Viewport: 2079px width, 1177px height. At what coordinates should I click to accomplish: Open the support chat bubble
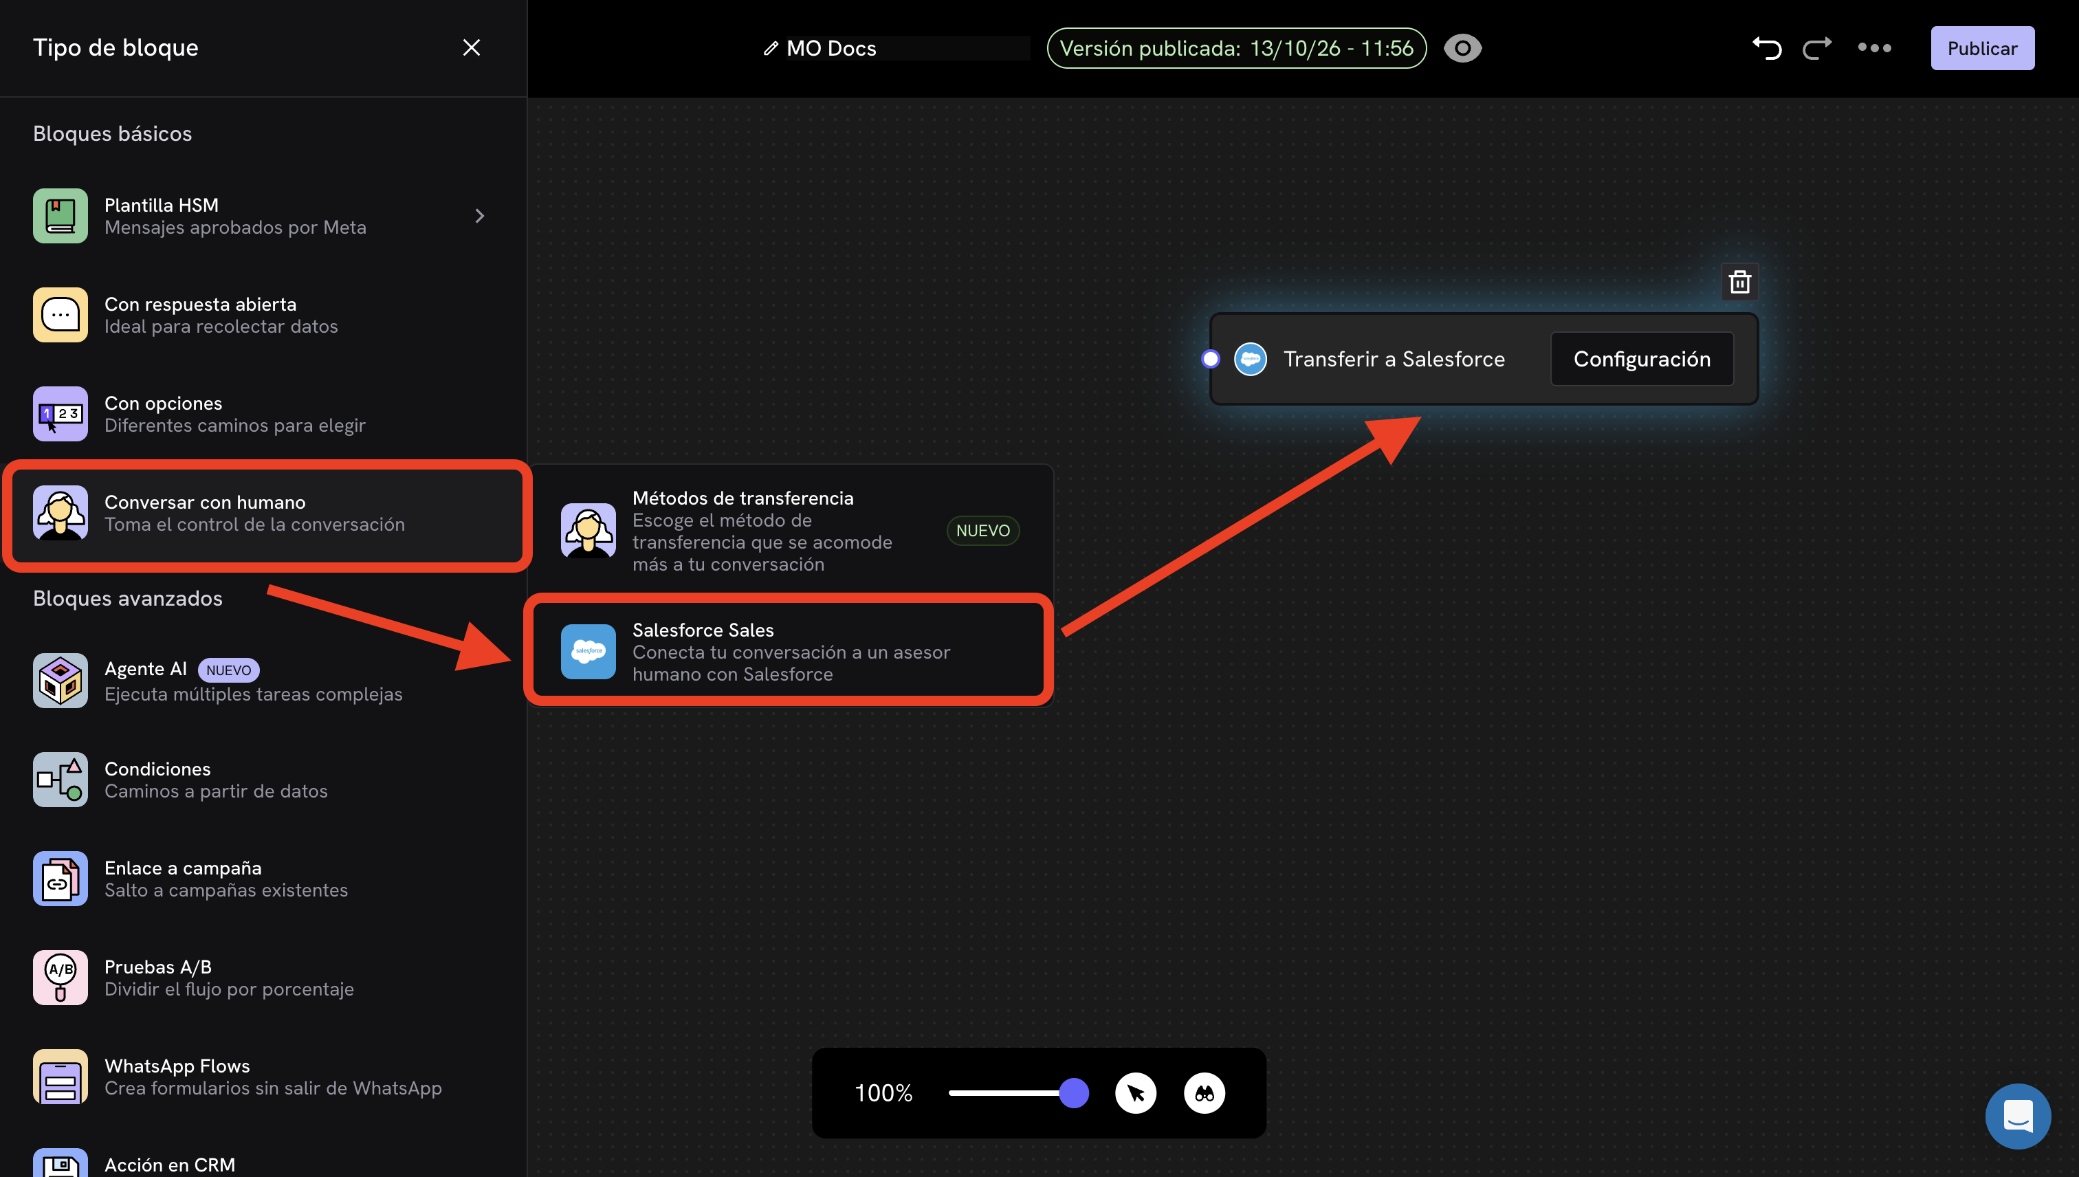tap(2018, 1116)
